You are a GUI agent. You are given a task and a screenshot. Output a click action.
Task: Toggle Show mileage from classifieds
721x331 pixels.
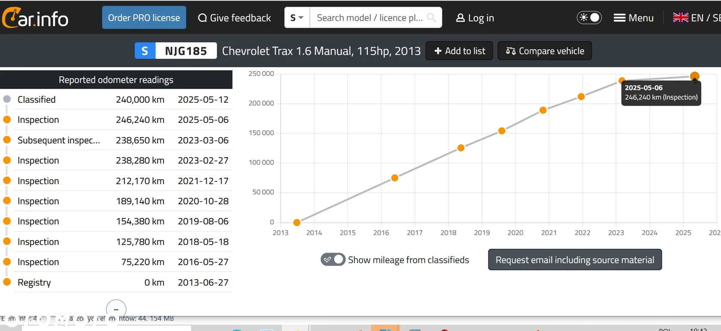333,259
